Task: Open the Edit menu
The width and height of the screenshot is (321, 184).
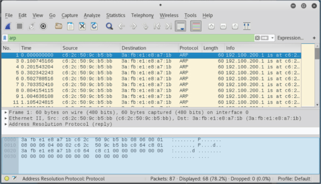Action: point(22,15)
